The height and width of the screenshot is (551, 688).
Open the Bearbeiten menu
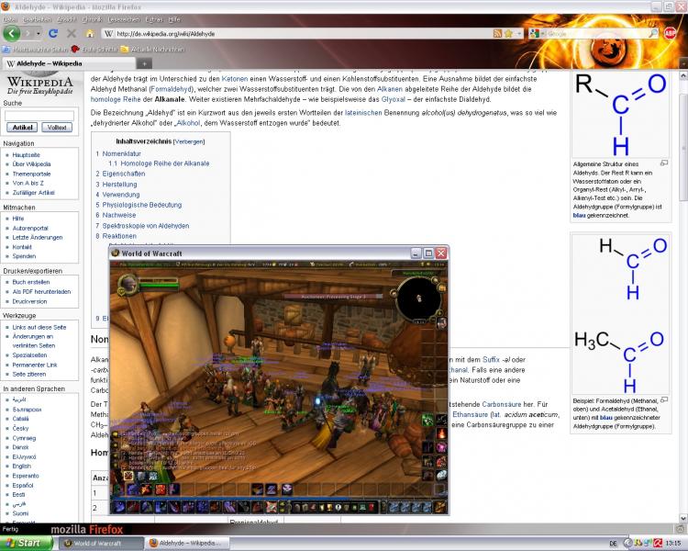pyautogui.click(x=37, y=20)
